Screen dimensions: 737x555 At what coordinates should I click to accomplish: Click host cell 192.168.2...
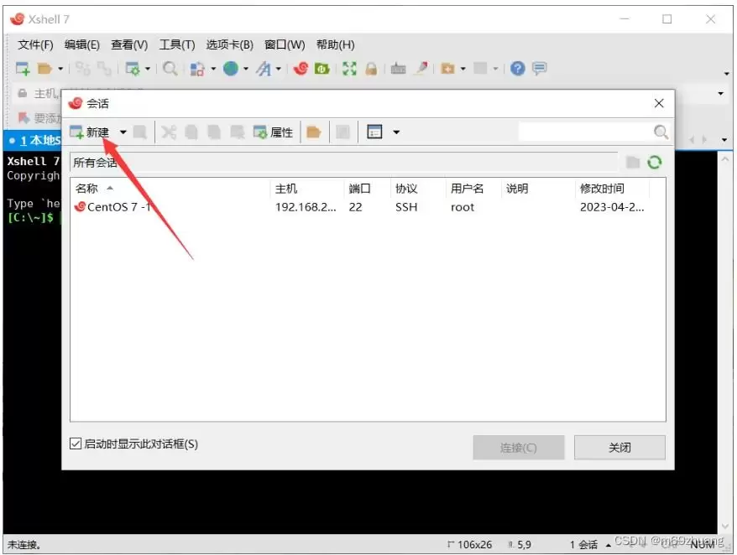click(x=306, y=207)
